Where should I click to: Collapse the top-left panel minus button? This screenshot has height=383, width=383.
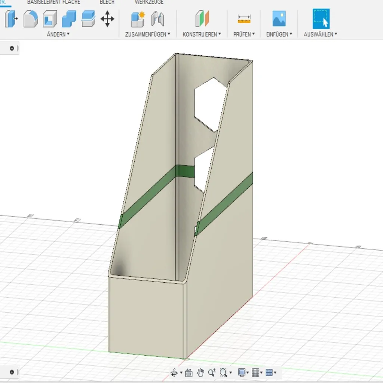point(12,48)
